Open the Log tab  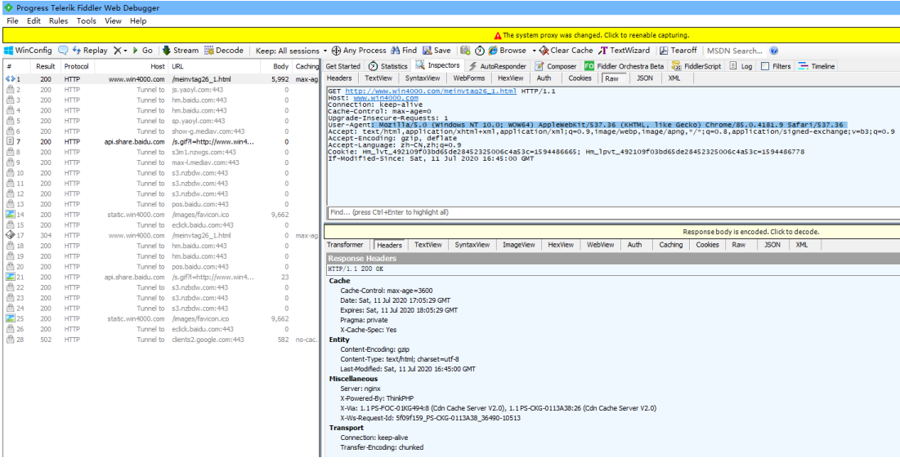(741, 66)
